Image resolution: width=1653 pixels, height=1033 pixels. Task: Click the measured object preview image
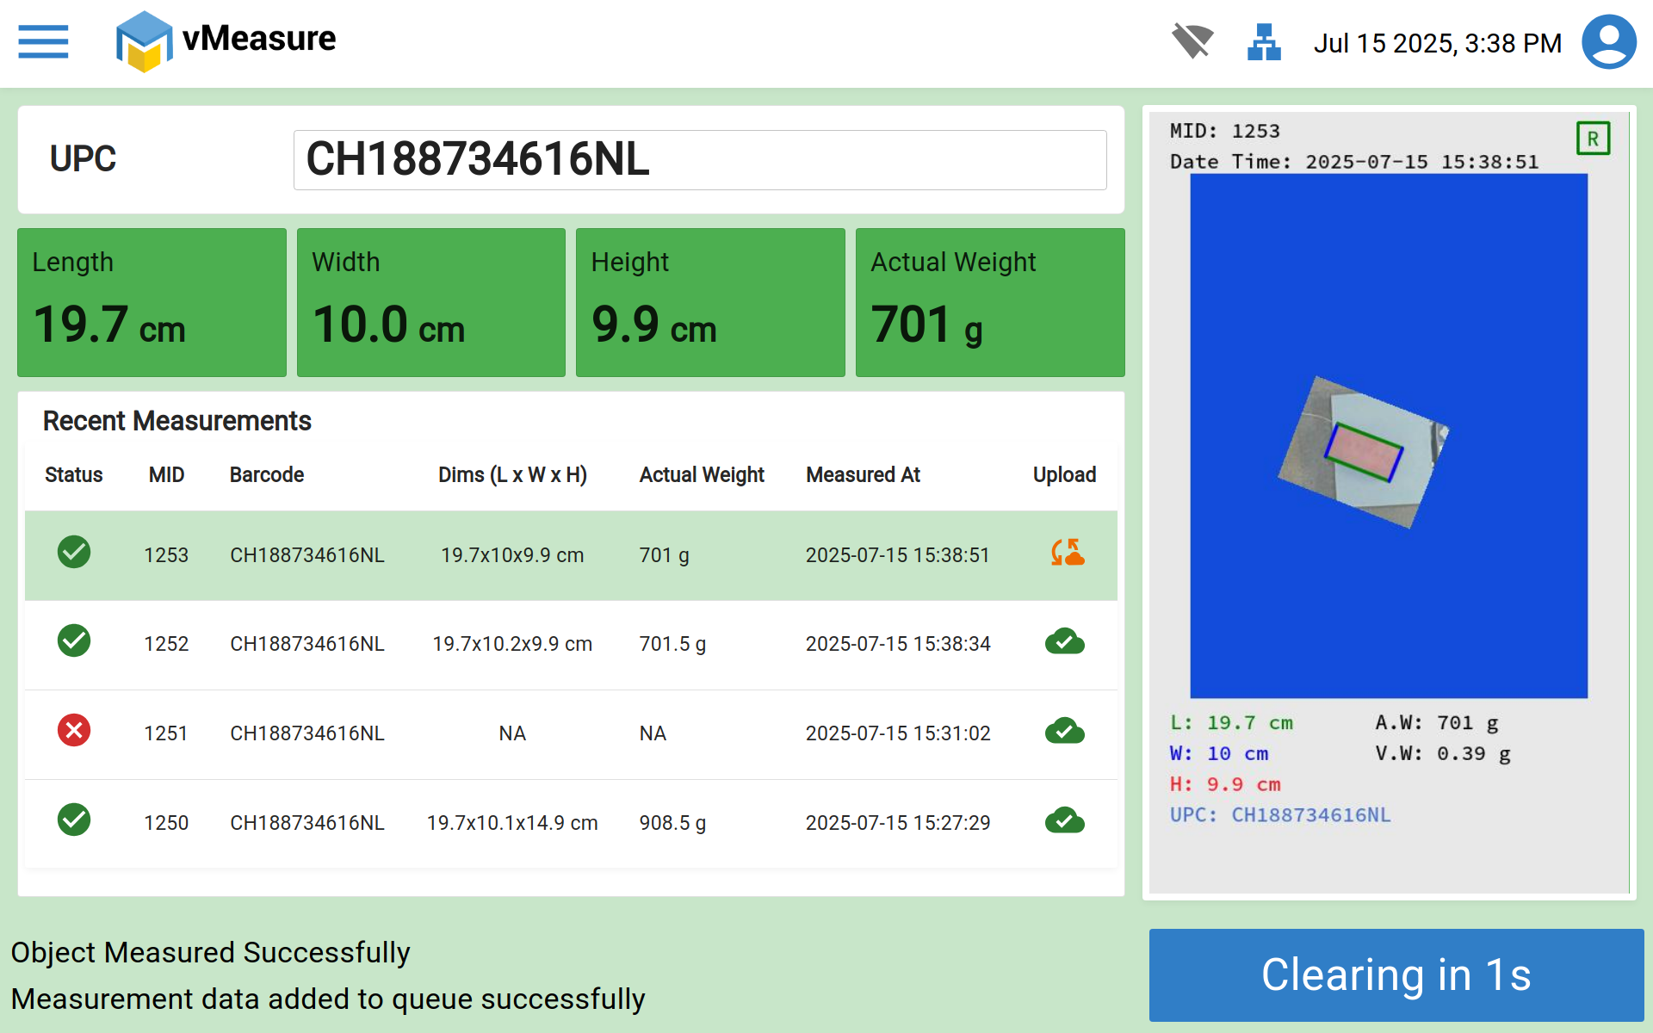[x=1388, y=436]
